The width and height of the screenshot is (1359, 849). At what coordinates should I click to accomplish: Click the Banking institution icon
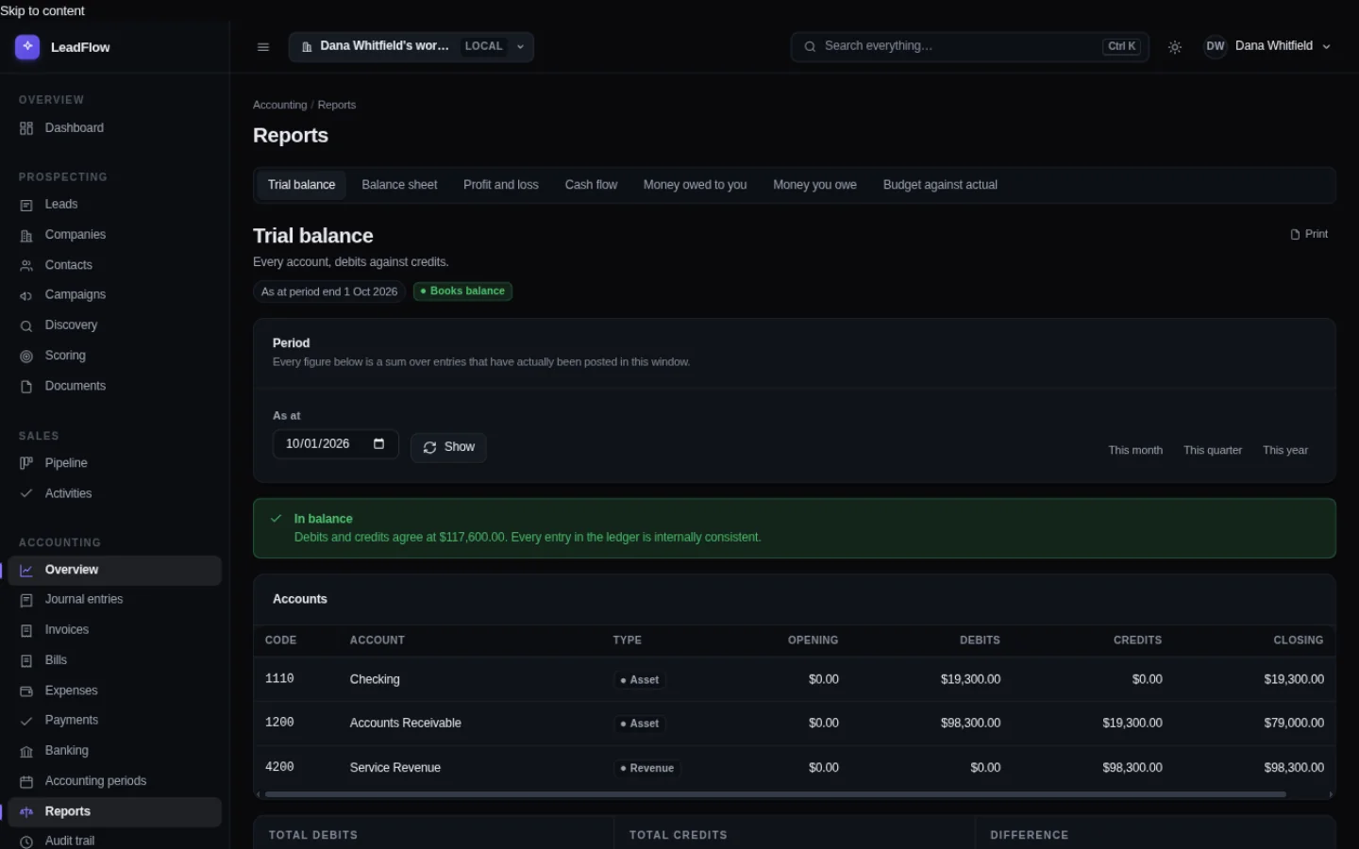pos(26,751)
